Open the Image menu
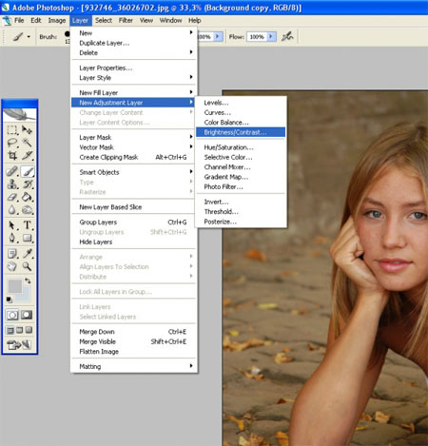 57,21
